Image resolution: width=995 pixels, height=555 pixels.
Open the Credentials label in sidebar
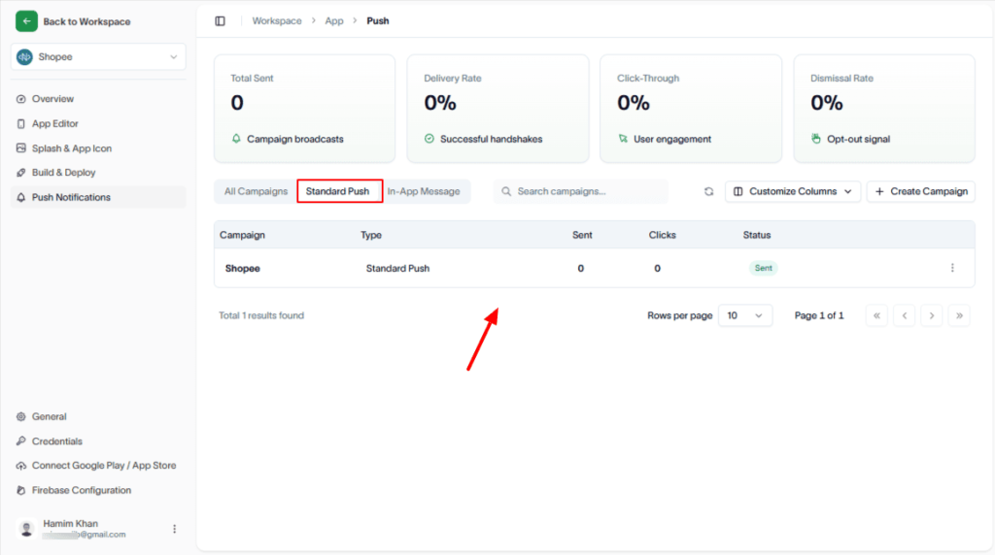57,441
